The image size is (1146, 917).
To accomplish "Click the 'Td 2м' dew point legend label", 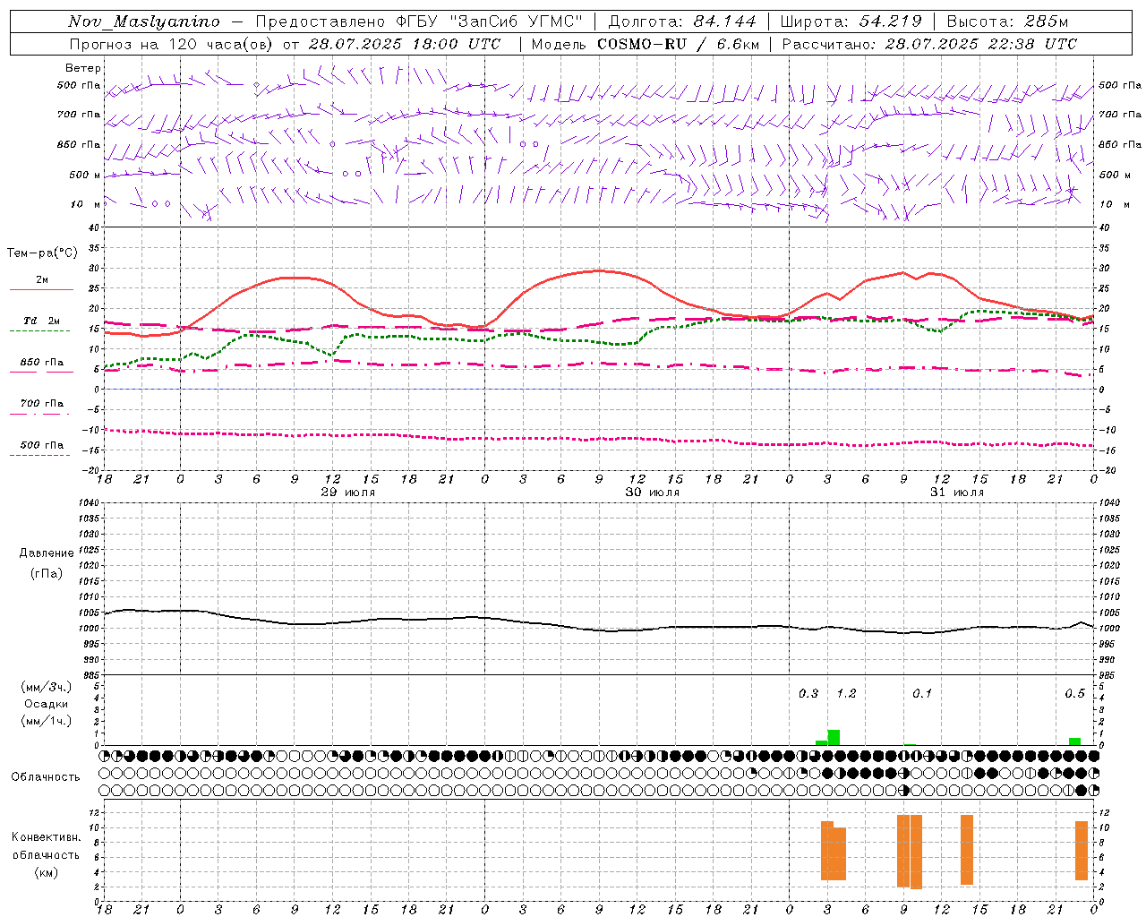I will click(x=42, y=321).
